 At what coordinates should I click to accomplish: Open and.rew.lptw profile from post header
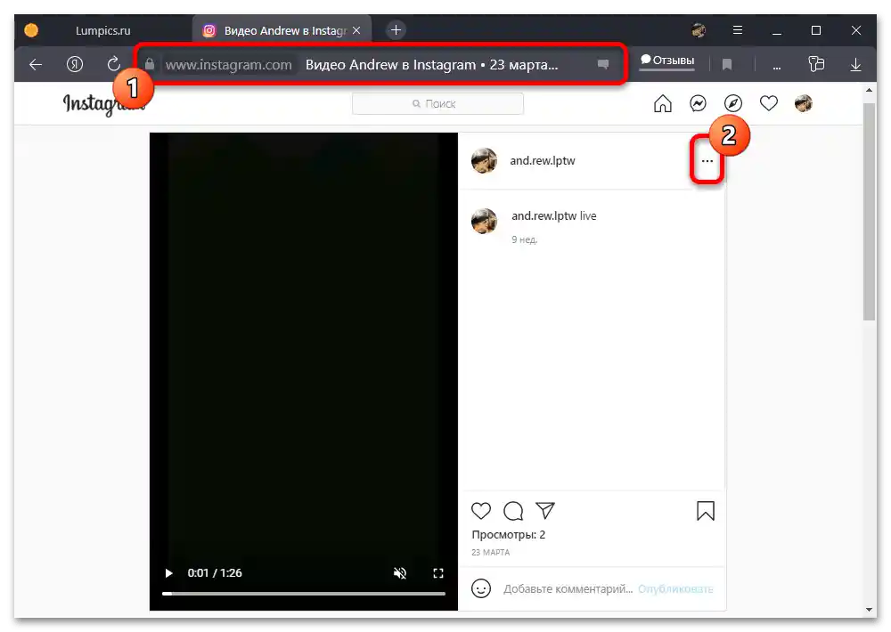542,161
